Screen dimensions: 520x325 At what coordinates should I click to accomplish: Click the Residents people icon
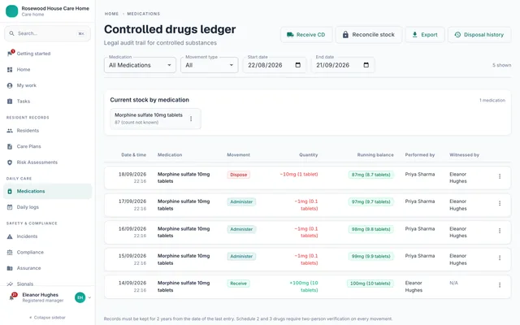[10, 131]
